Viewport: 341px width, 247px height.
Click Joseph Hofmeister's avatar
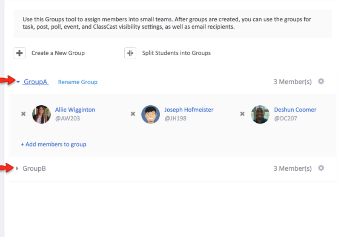tap(151, 114)
